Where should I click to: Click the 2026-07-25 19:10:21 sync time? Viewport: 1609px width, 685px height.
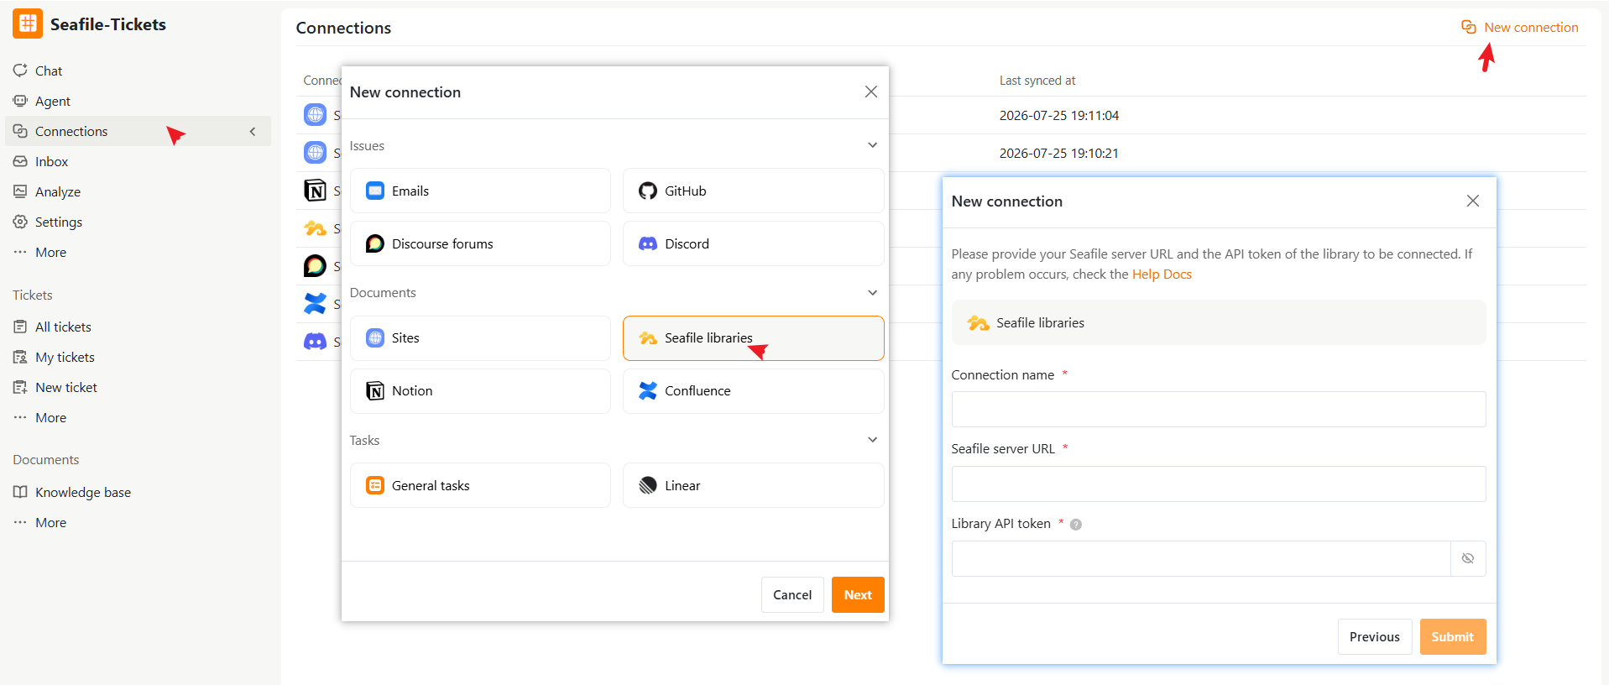point(1059,153)
